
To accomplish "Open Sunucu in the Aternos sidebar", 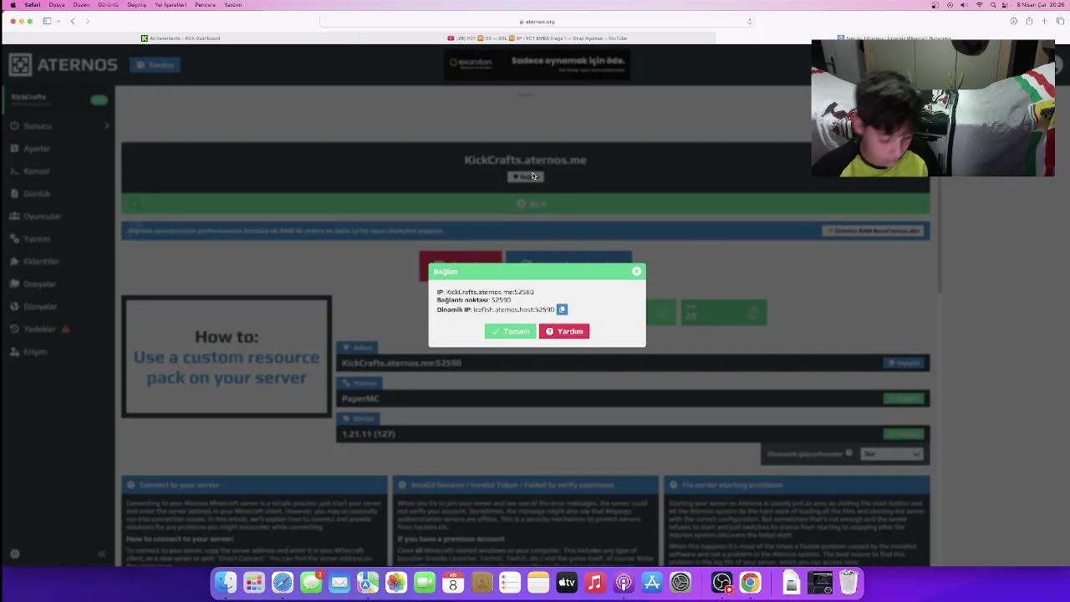I will coord(38,125).
